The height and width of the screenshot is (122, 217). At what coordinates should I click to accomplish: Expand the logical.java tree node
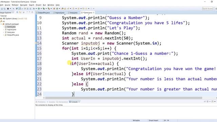click(x=3, y=29)
